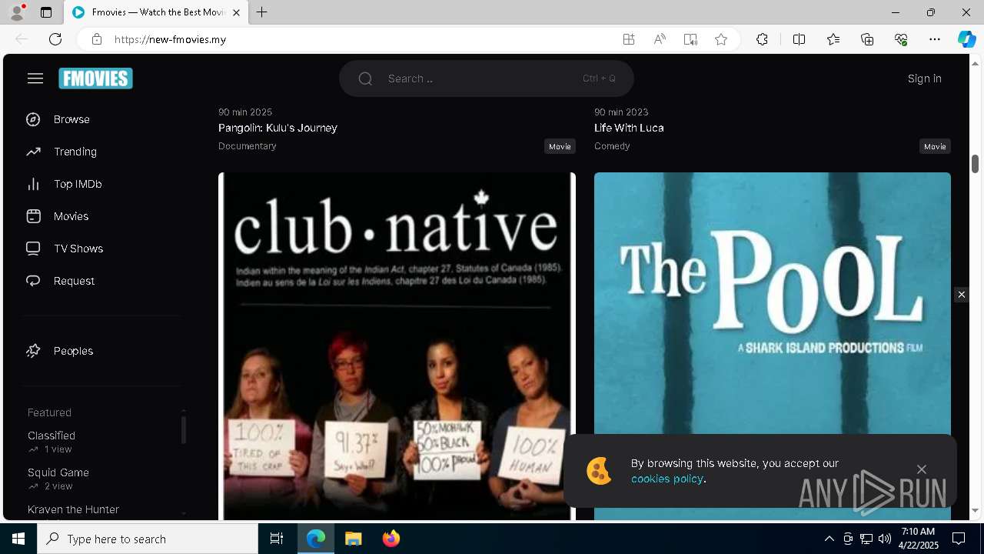The height and width of the screenshot is (554, 984).
Task: Open Peoples in the sidebar
Action: [73, 351]
